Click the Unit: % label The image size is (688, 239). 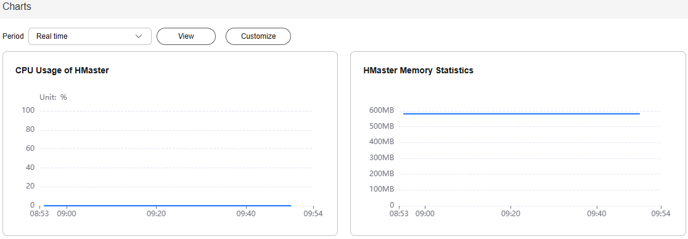(x=53, y=97)
